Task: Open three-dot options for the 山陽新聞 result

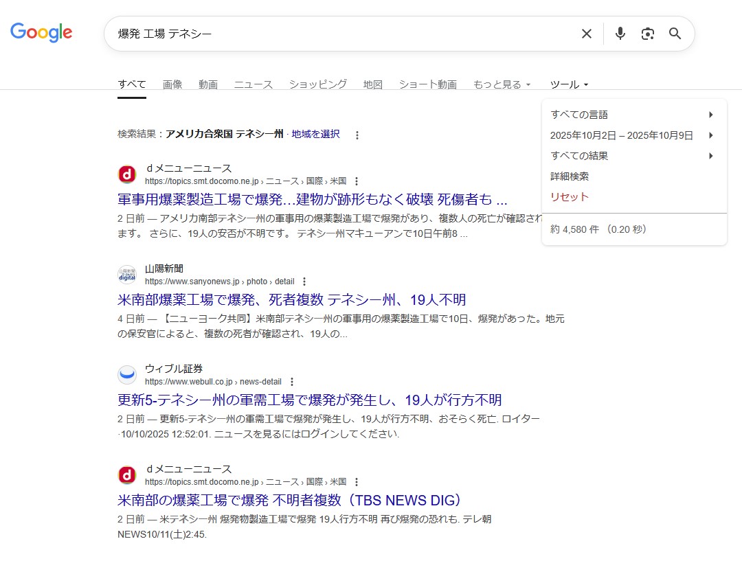Action: (x=304, y=282)
